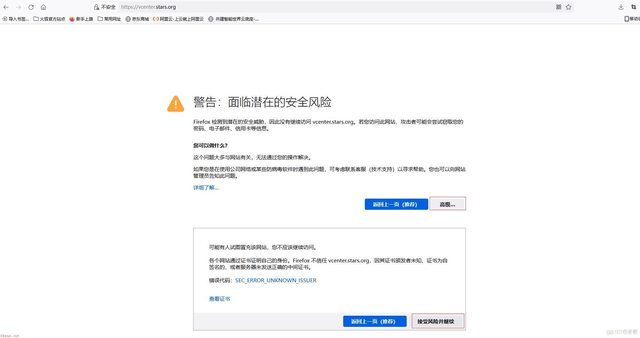The width and height of the screenshot is (640, 338).
Task: Open the SEC_ERROR_UNKNOWN_ISSUER error code link
Action: point(276,280)
